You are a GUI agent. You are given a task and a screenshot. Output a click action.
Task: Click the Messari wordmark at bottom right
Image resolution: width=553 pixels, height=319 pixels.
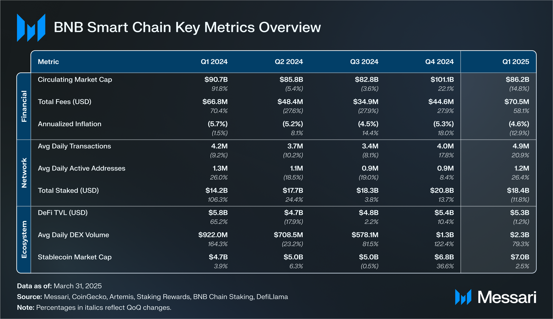point(507,297)
